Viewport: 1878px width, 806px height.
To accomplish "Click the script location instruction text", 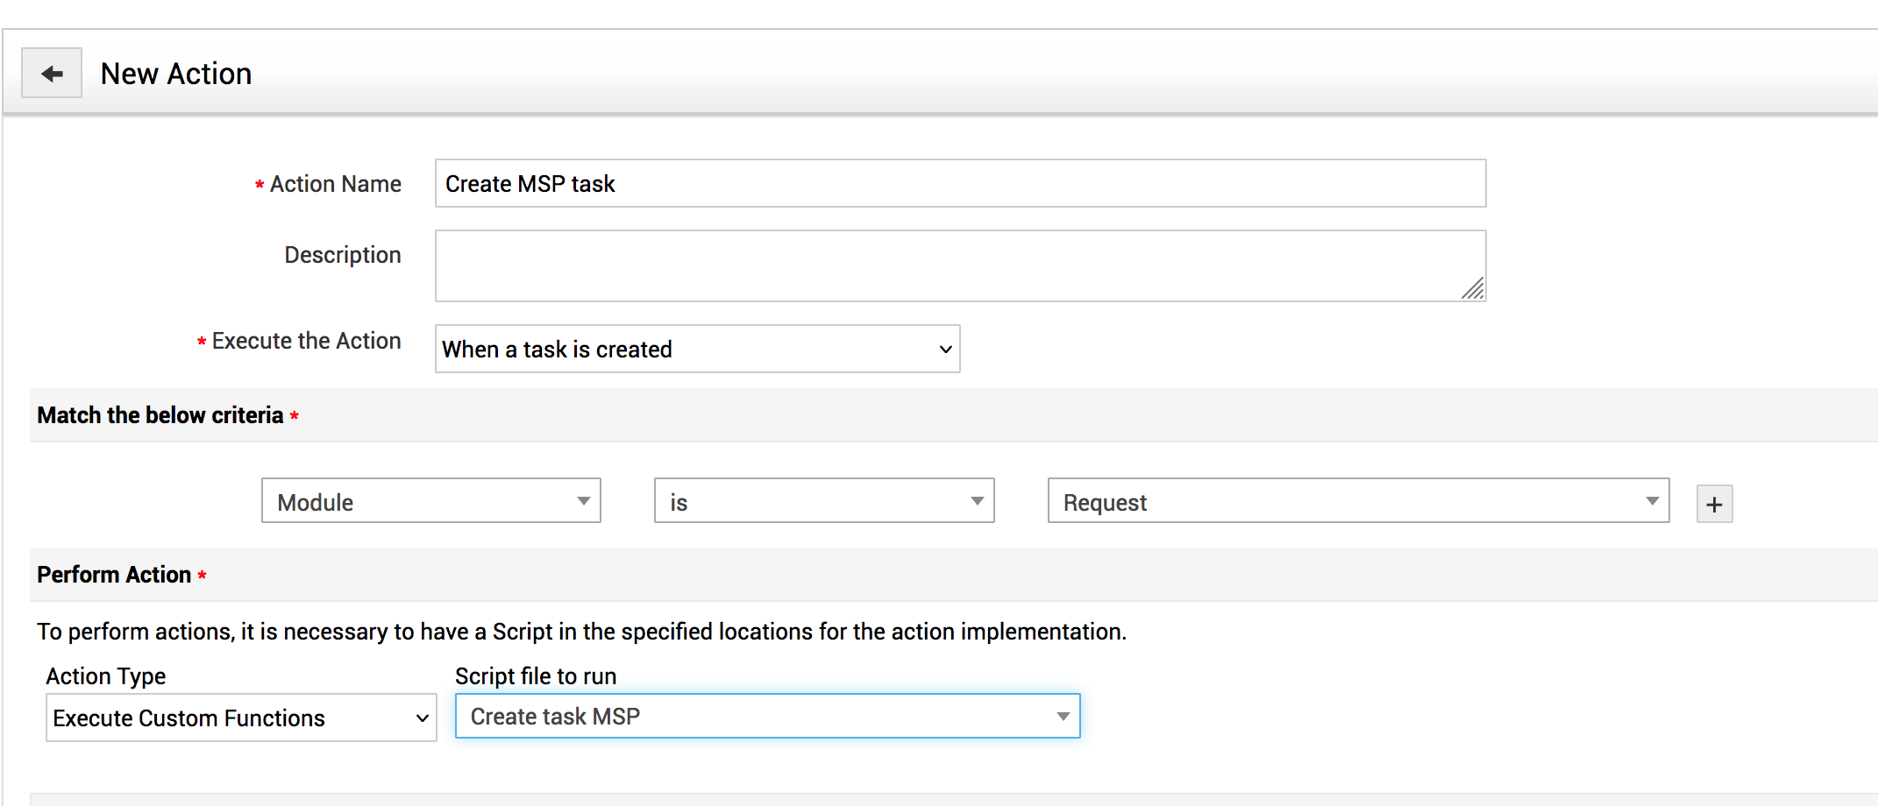I will tap(581, 632).
